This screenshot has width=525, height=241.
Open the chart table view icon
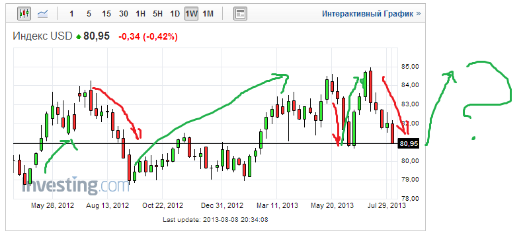240,14
